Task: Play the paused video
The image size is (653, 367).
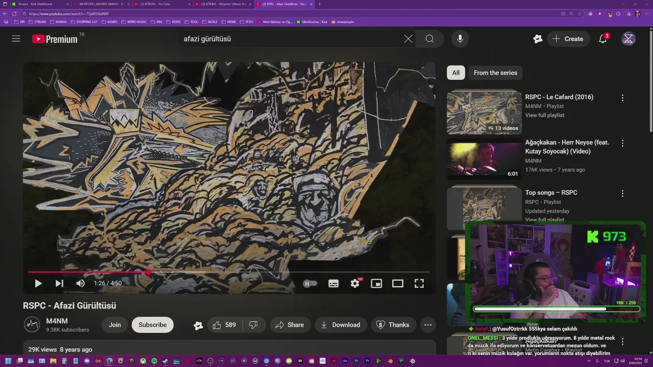Action: (38, 283)
